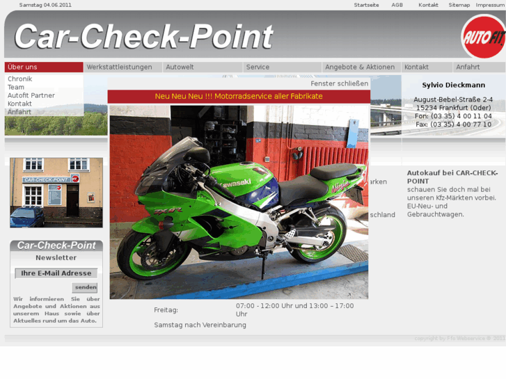Click the AutoFit logo badge

483,37
